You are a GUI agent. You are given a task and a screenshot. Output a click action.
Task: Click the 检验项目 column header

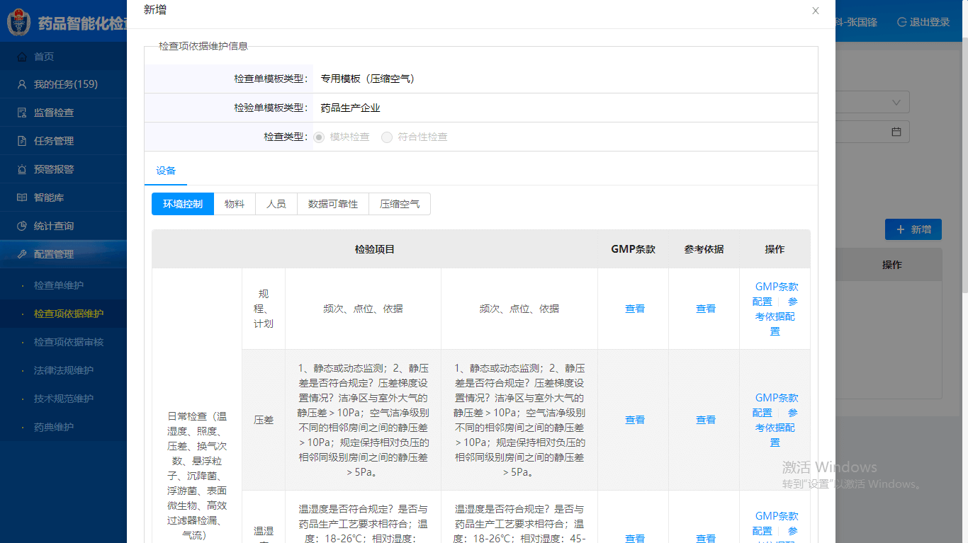(x=375, y=249)
